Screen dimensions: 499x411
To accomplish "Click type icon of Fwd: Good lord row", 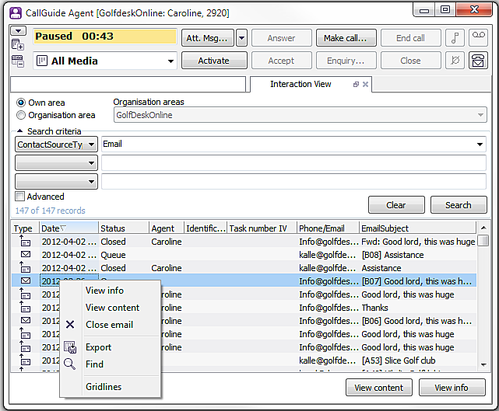I will click(x=24, y=241).
